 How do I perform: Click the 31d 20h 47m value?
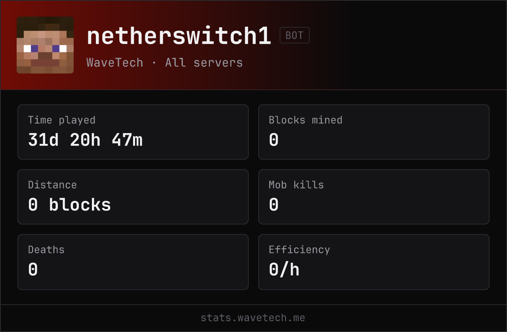point(85,140)
